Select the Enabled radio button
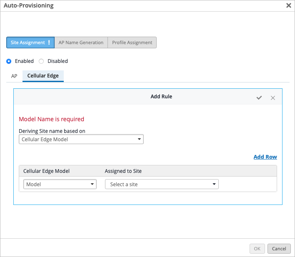295x257 pixels. [x=9, y=61]
